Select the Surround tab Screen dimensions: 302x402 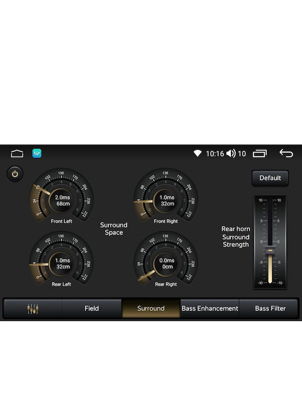pyautogui.click(x=151, y=308)
